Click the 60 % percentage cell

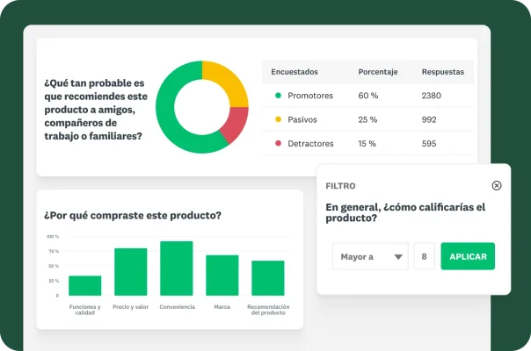pos(368,96)
